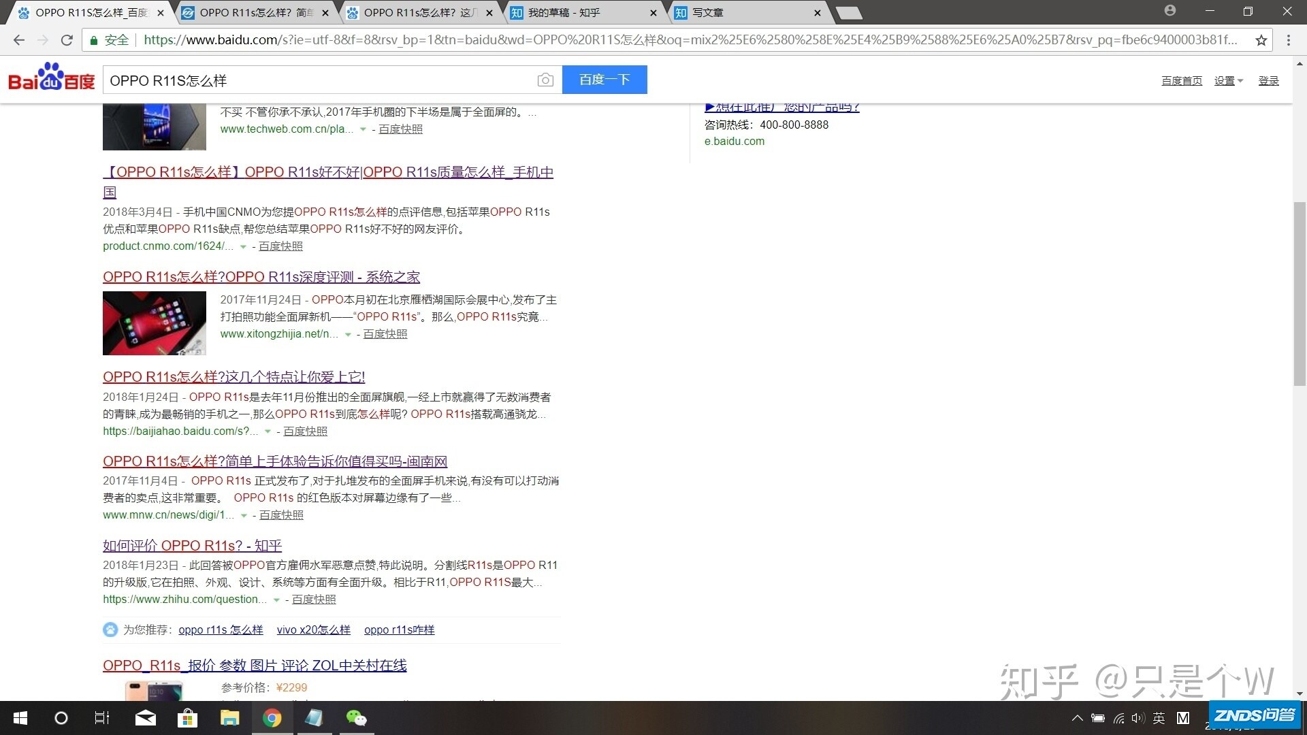This screenshot has height=735, width=1307.
Task: Click the 登录 link
Action: point(1268,81)
